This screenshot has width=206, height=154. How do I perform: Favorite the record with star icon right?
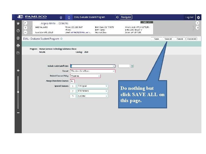[x=198, y=28]
